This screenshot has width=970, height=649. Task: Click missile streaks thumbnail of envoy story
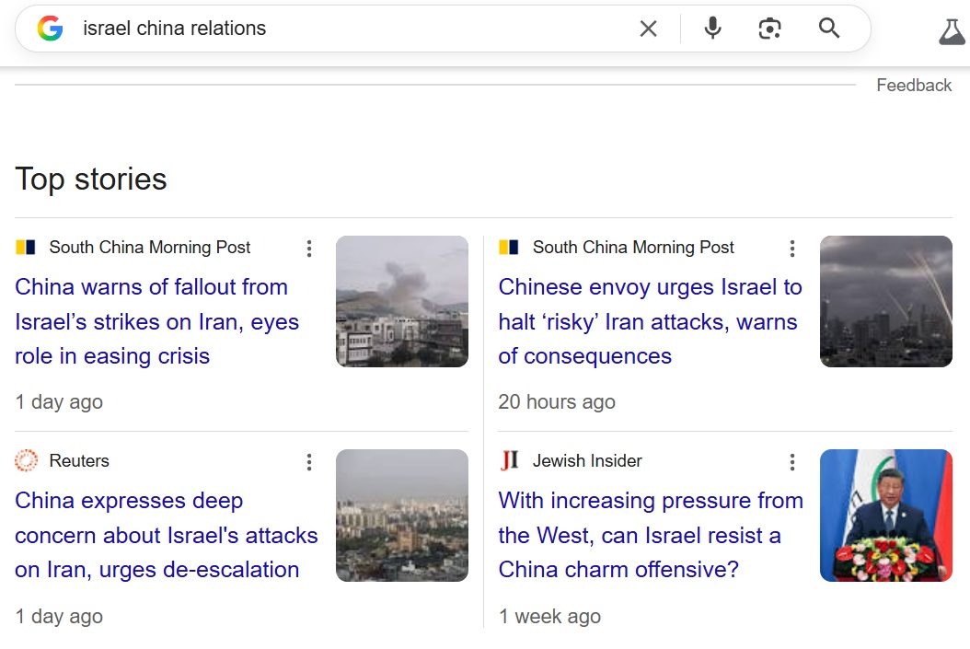point(886,301)
